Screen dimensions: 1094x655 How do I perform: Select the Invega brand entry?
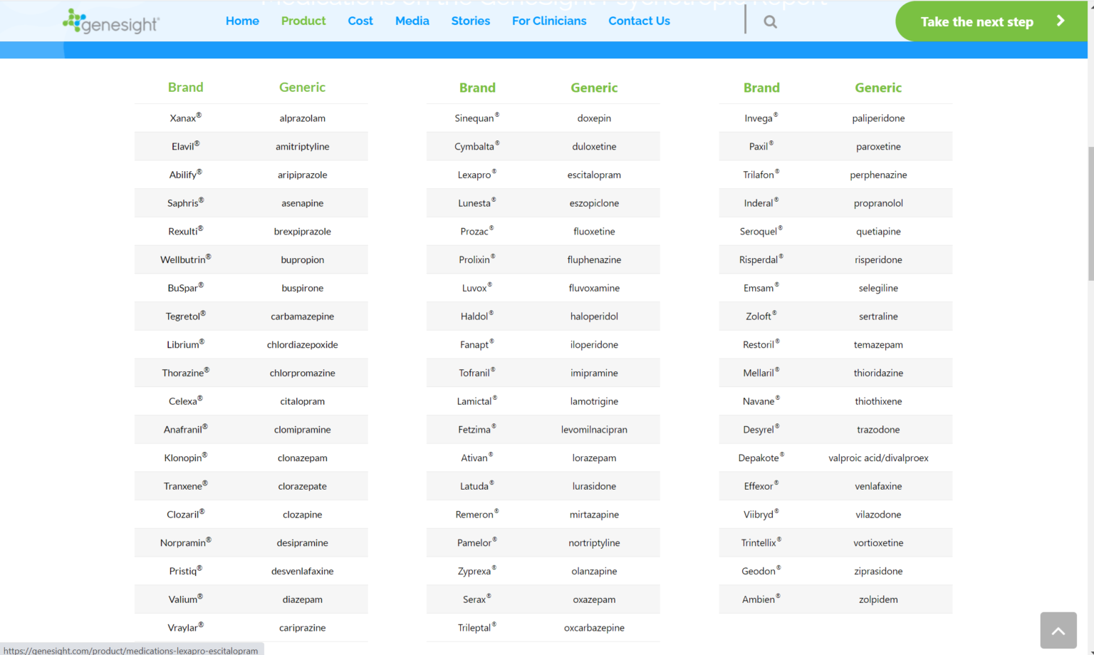[x=761, y=118]
